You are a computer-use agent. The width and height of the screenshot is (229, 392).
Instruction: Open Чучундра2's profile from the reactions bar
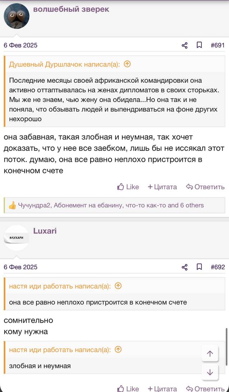[x=35, y=206]
